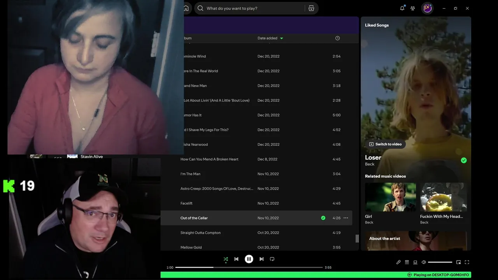This screenshot has height=280, width=498.
Task: Click the search magnifier icon
Action: (200, 8)
